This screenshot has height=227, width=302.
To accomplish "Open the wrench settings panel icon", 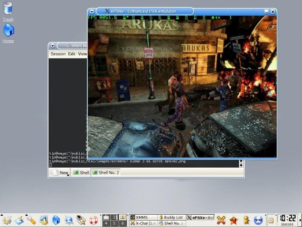I will tap(31, 220).
